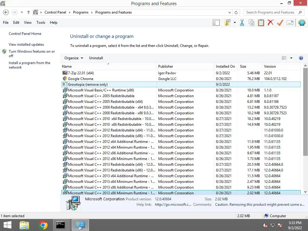Click the search magnifier icon
Viewport: 308px width, 231px height.
click(x=300, y=12)
